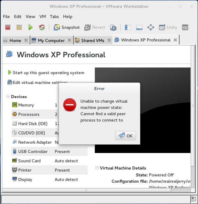Close the Home tab
198x204 pixels.
point(26,40)
